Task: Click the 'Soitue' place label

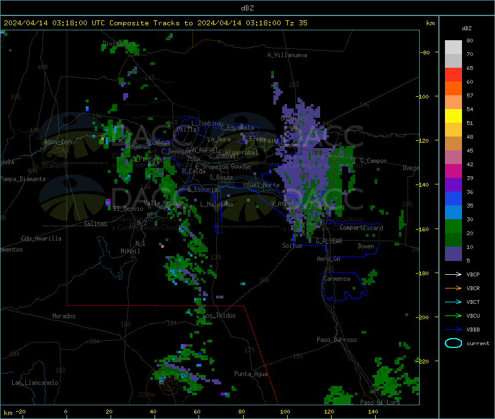Action: click(292, 246)
